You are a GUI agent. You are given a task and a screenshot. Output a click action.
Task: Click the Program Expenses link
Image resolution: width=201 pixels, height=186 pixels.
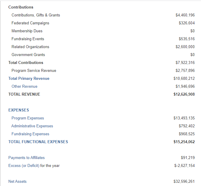(28, 118)
